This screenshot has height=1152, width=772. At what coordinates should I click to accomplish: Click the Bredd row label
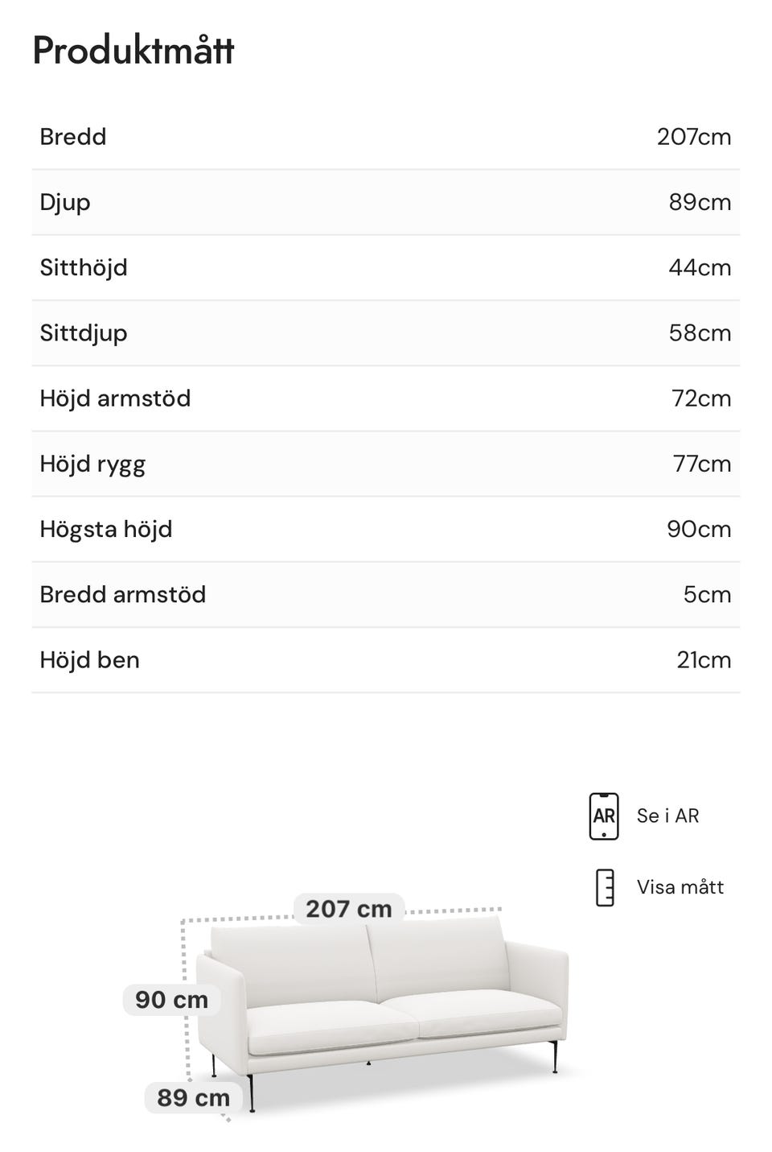pos(73,137)
